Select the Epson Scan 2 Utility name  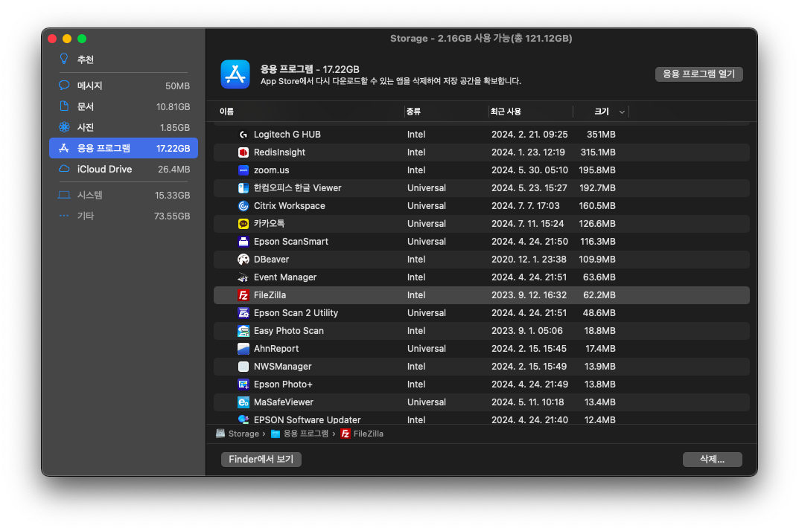(296, 312)
